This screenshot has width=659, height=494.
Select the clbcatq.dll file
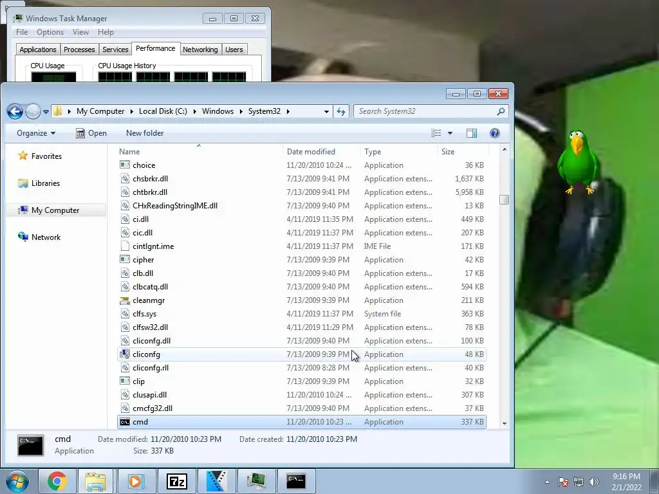tap(150, 286)
